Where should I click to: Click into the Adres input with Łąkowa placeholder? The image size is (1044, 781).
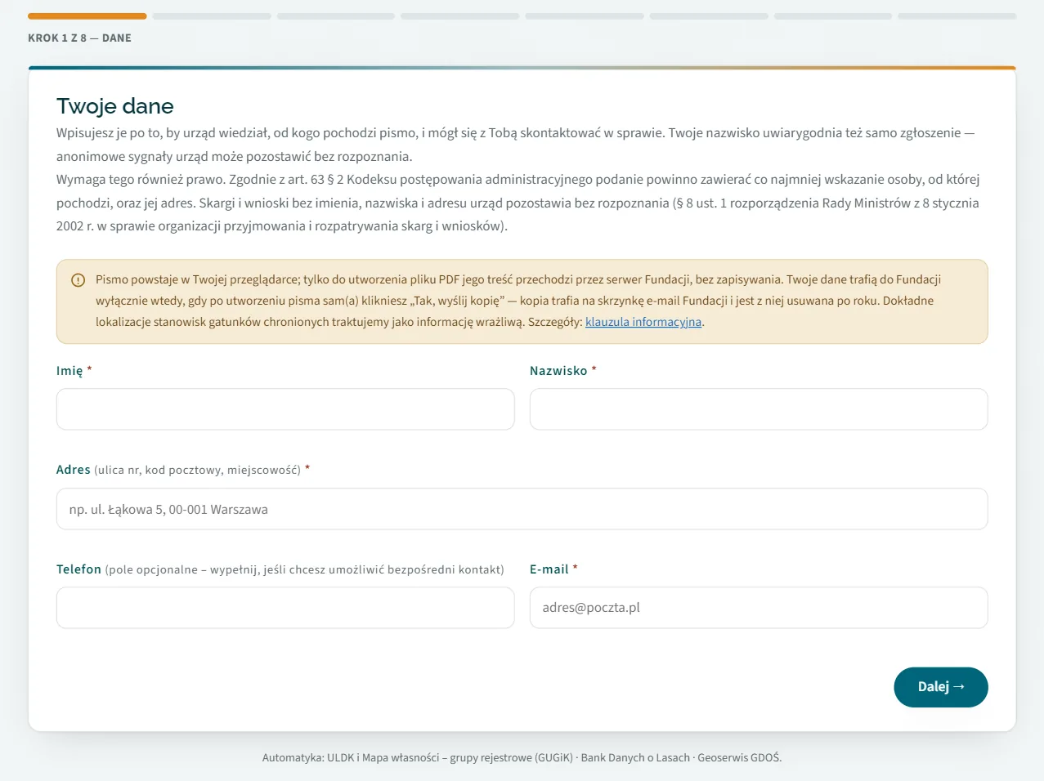point(522,509)
